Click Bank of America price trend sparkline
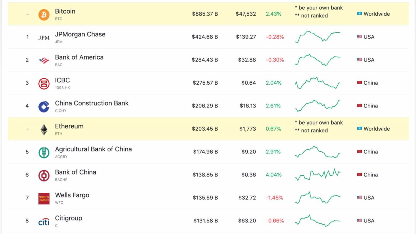The width and height of the screenshot is (416, 234). pos(317,60)
